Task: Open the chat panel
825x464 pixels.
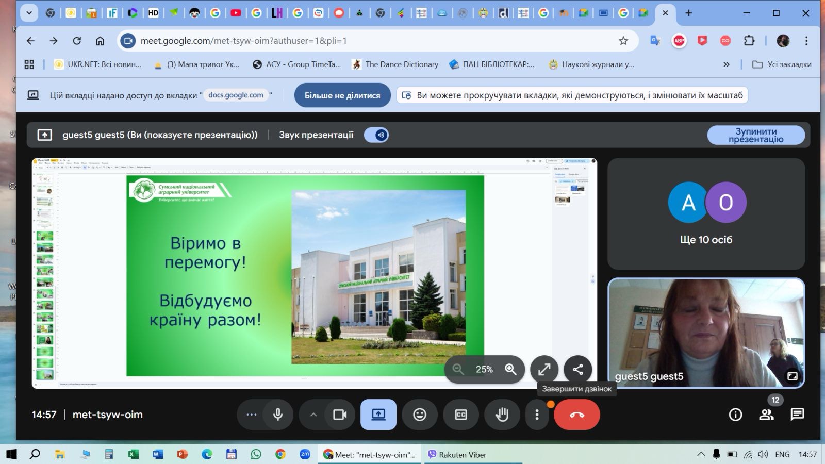Action: click(797, 415)
